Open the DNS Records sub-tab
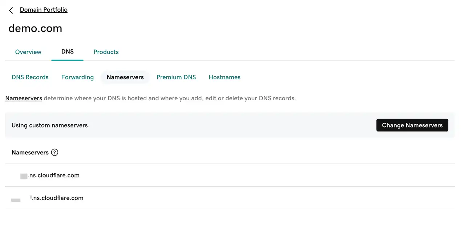 click(x=30, y=77)
